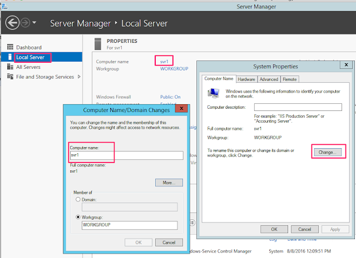Expand File and Storage Services arrow

[79, 77]
